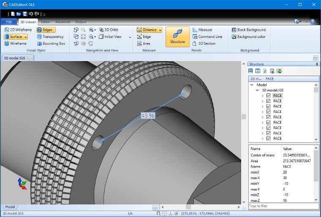Show the Command Line panel
This screenshot has height=217, width=321.
207,37
